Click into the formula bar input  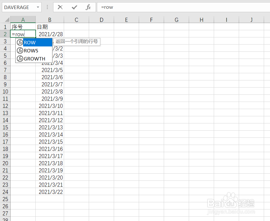click(x=183, y=7)
